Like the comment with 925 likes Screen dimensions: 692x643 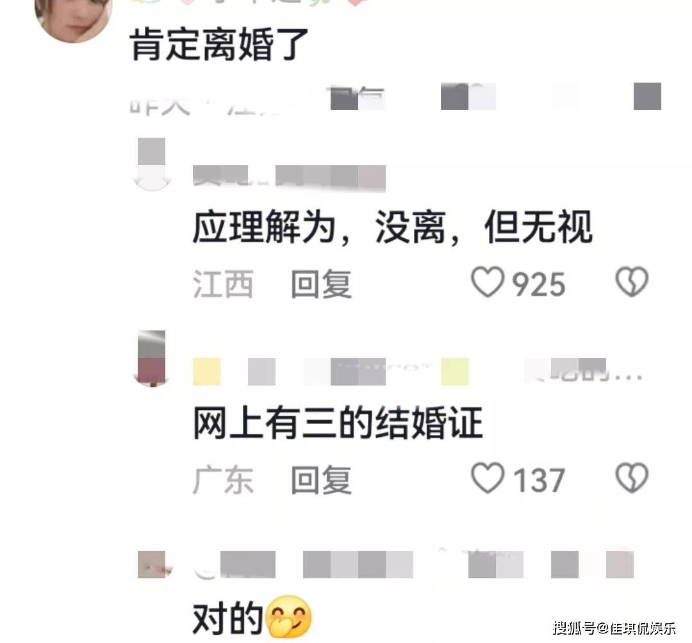click(488, 282)
